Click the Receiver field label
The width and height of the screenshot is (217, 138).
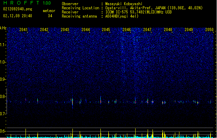tap(70, 12)
